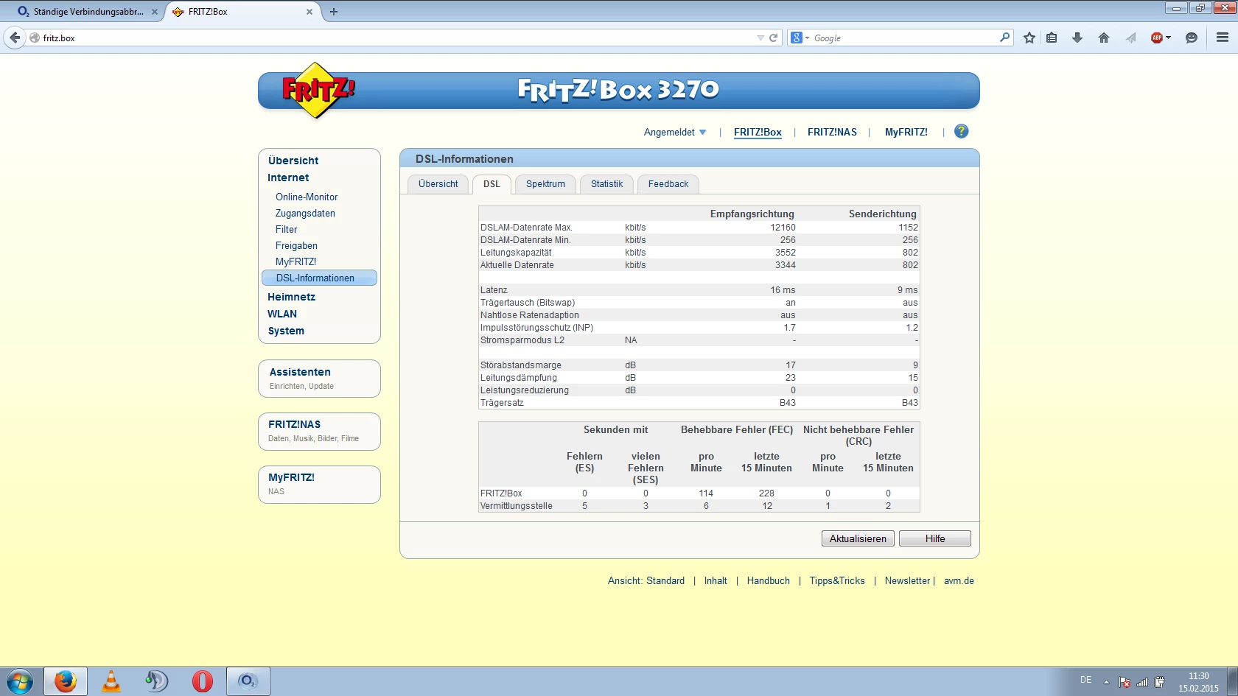
Task: Click the taskbar clock showing 11:30
Action: [1198, 682]
